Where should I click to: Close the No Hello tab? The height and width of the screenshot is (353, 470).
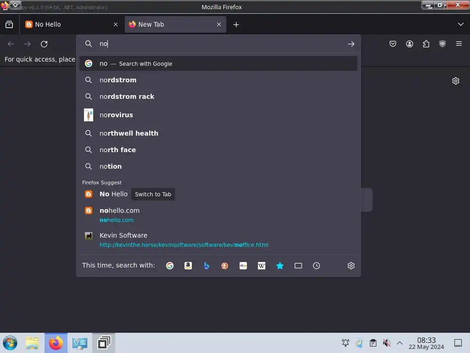(x=116, y=25)
